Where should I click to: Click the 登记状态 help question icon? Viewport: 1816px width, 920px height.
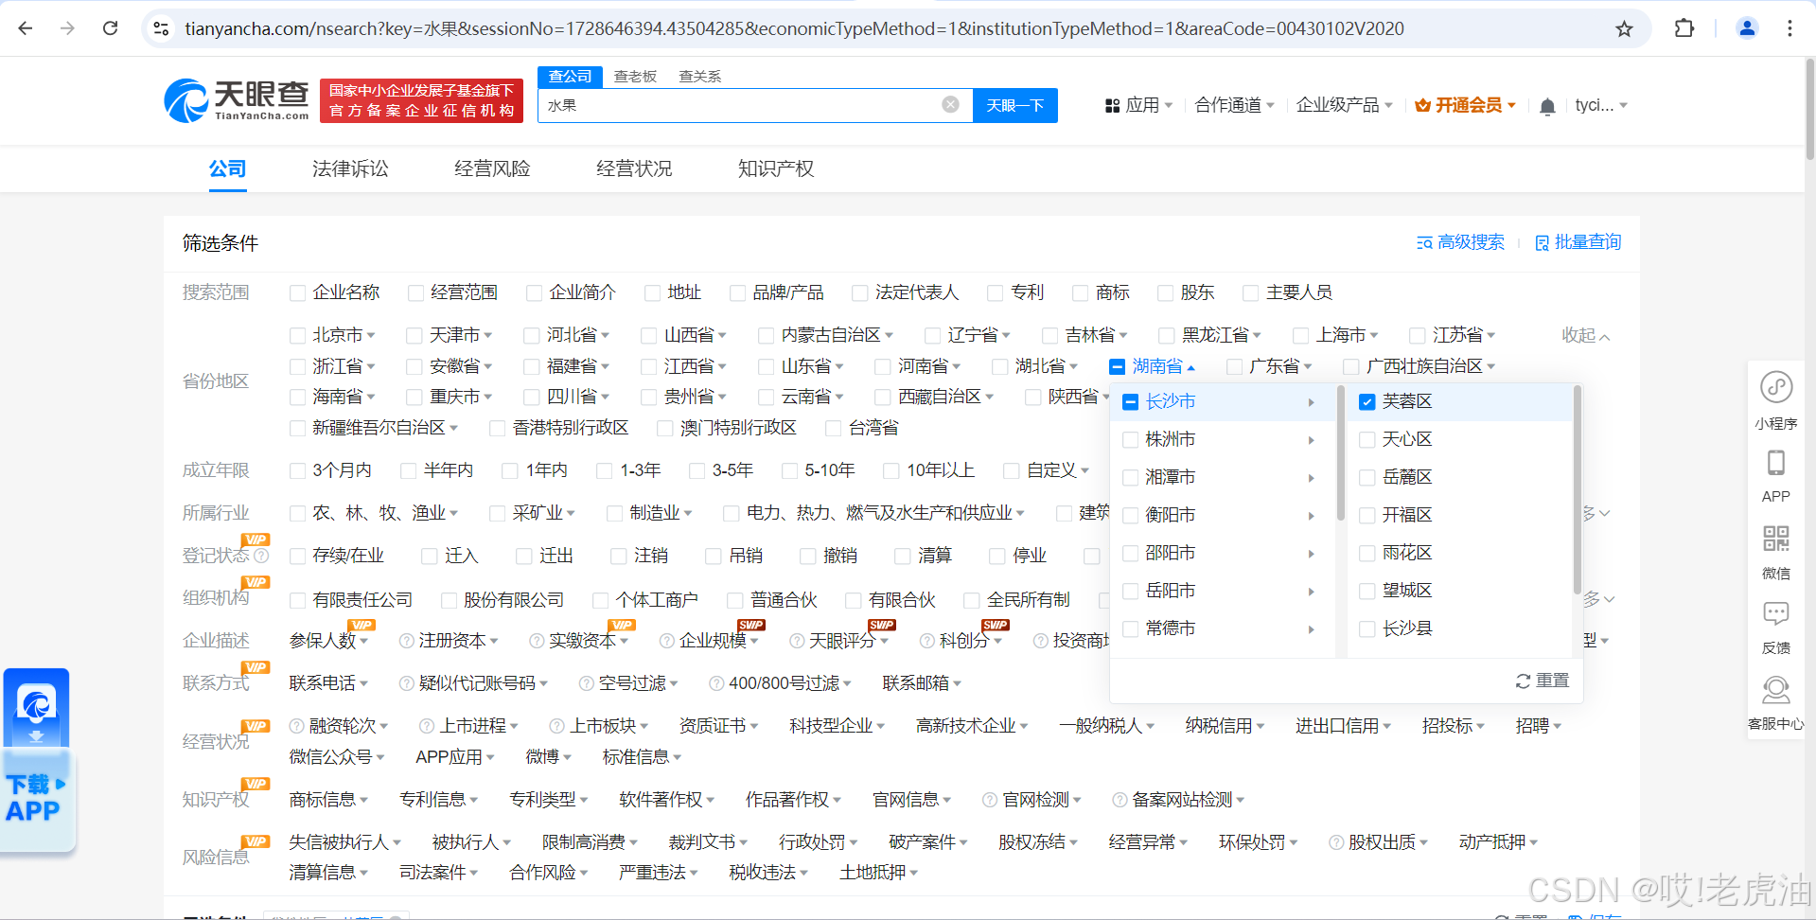[x=262, y=556]
